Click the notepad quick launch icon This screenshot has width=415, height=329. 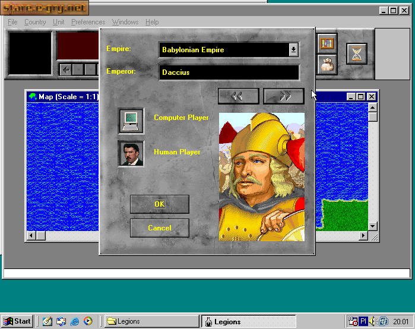47,321
